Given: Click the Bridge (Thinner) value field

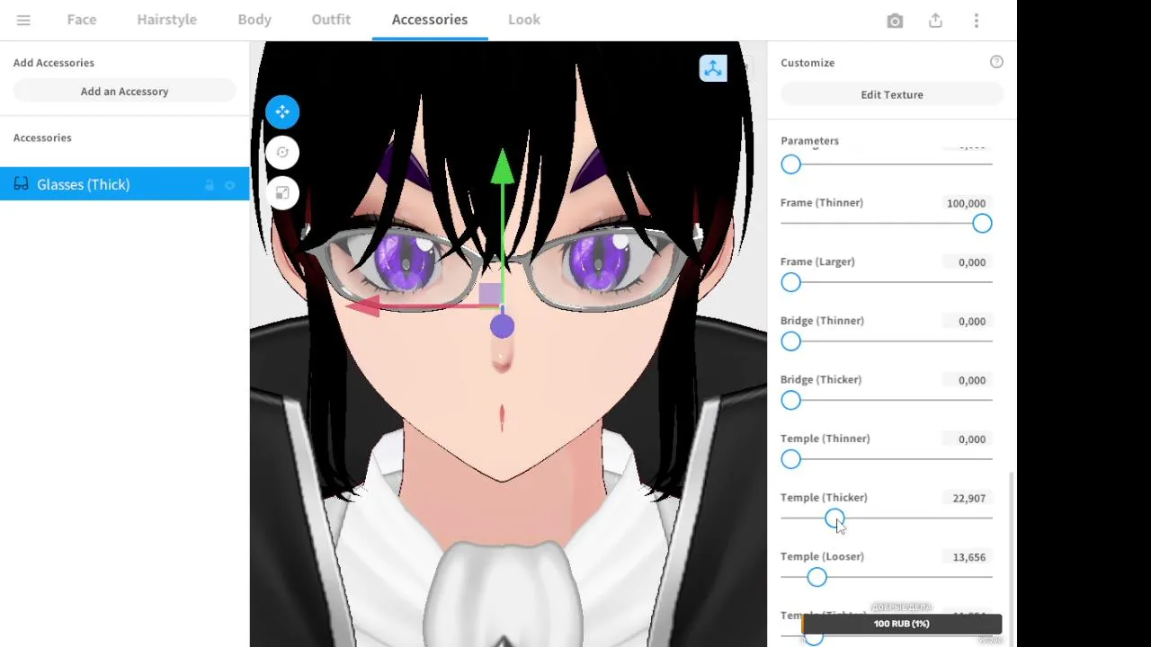Looking at the screenshot, I should 966,321.
